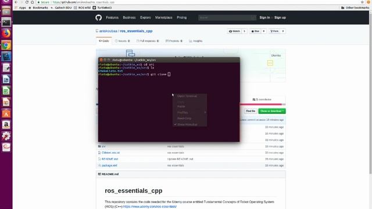This screenshot has height=209, width=372.
Task: Open the CMakeLists.txt file
Action: point(111,153)
